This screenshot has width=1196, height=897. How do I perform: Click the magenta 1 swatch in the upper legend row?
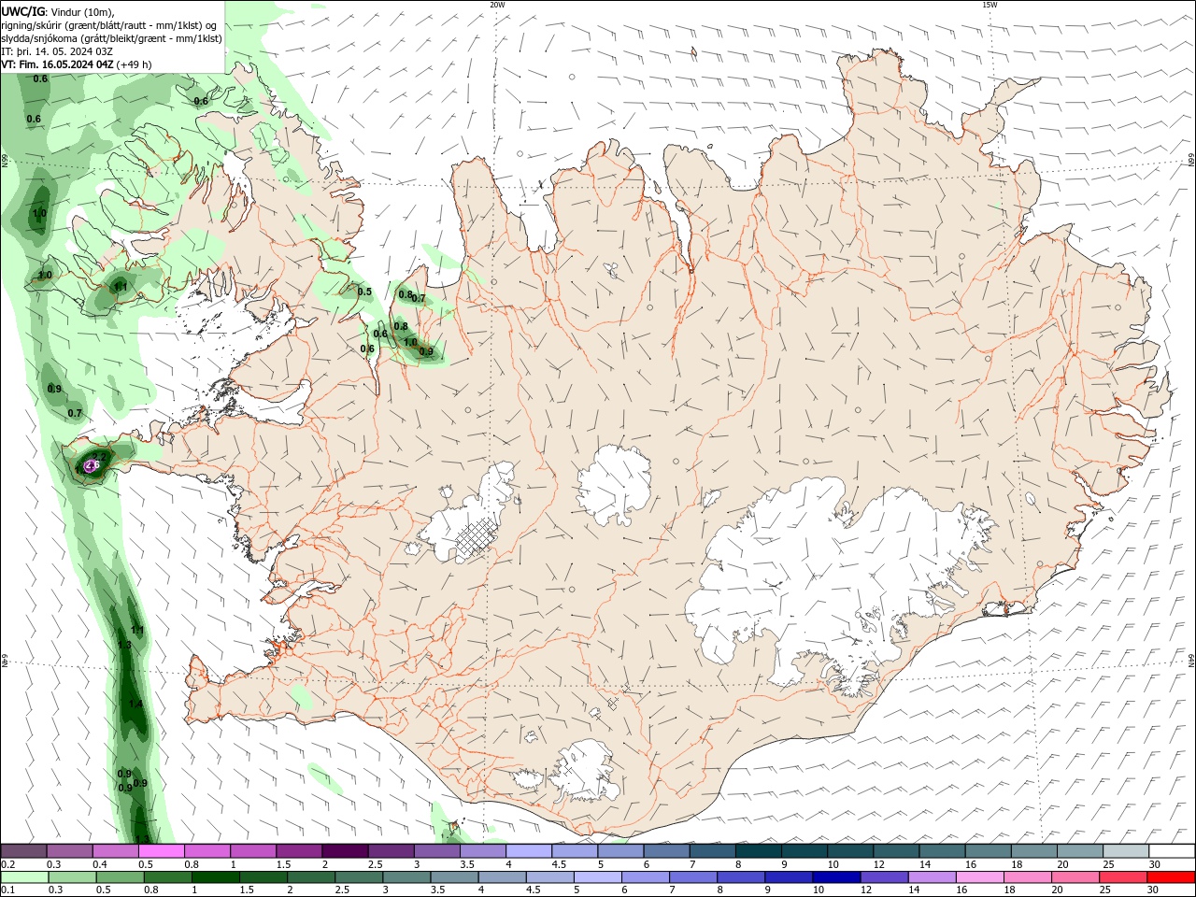[253, 851]
